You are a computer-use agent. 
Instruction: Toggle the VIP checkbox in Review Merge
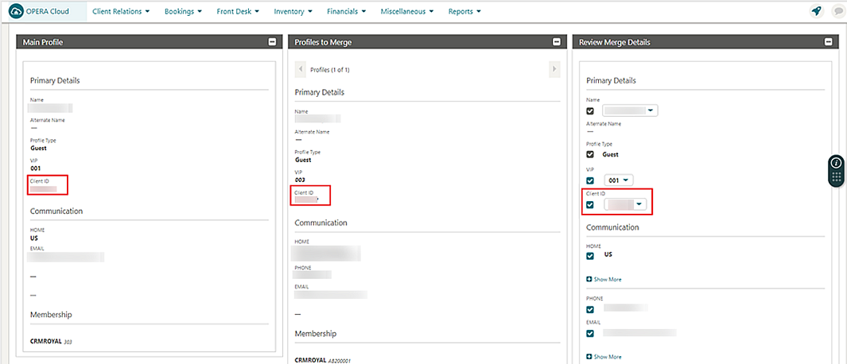pyautogui.click(x=590, y=180)
